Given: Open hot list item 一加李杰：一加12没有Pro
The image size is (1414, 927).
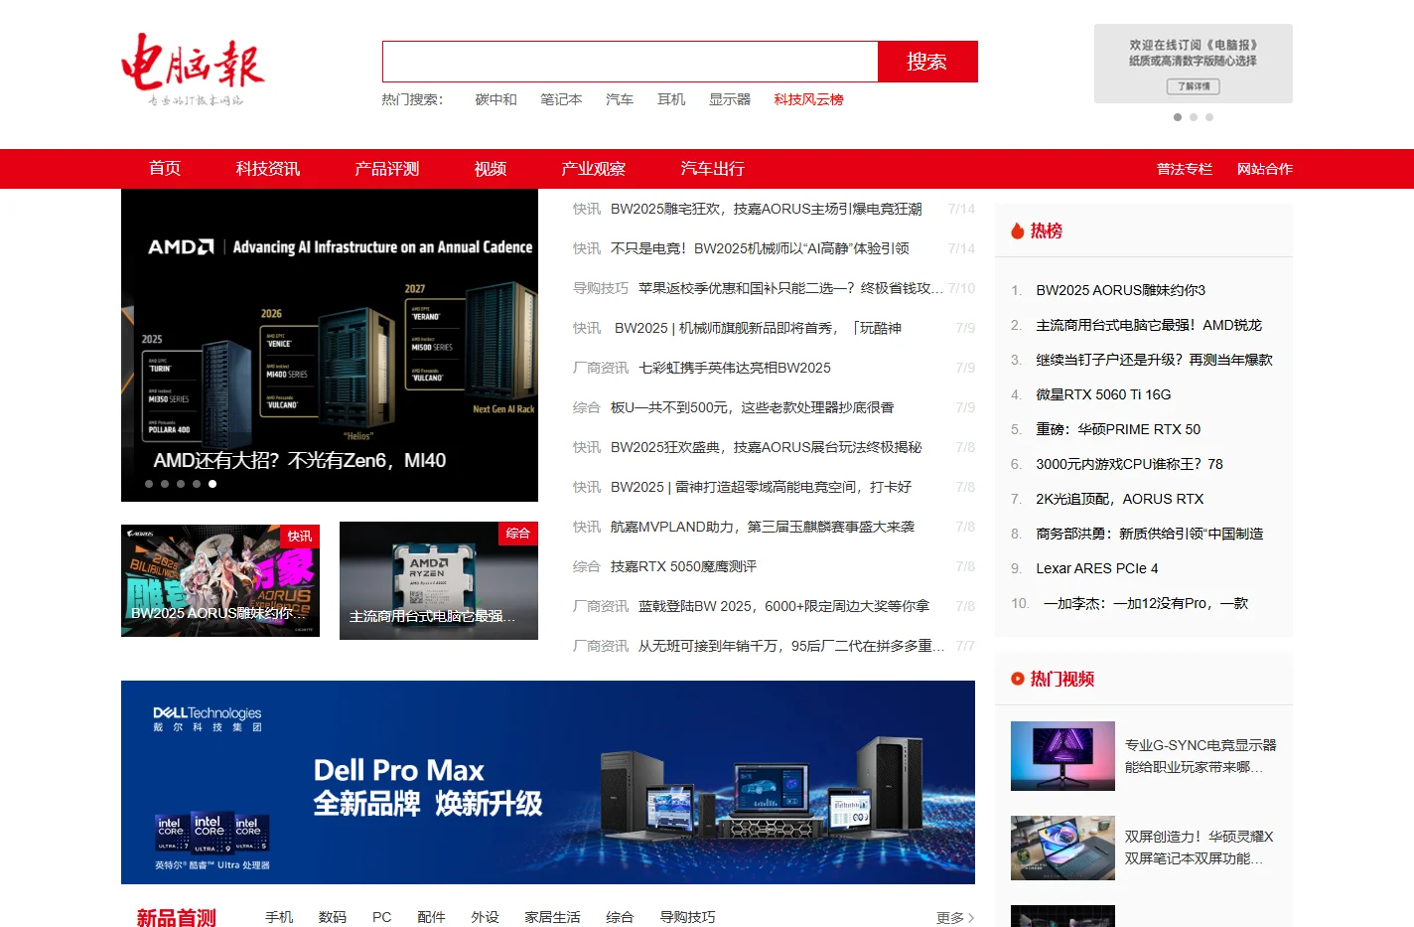Looking at the screenshot, I should pyautogui.click(x=1146, y=603).
